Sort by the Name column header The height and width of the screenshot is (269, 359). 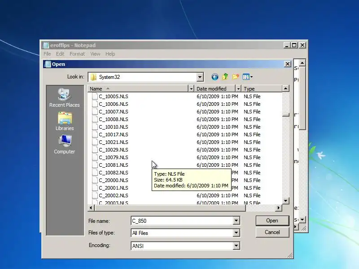coord(138,89)
